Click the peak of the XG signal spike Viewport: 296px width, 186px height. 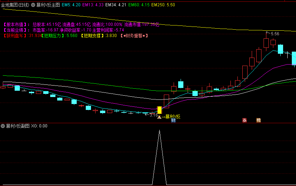point(160,131)
